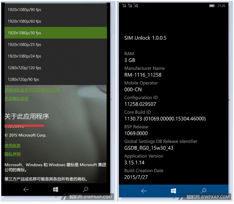Click mobile operator value '000-CN'
This screenshot has height=204, width=234.
tap(133, 89)
